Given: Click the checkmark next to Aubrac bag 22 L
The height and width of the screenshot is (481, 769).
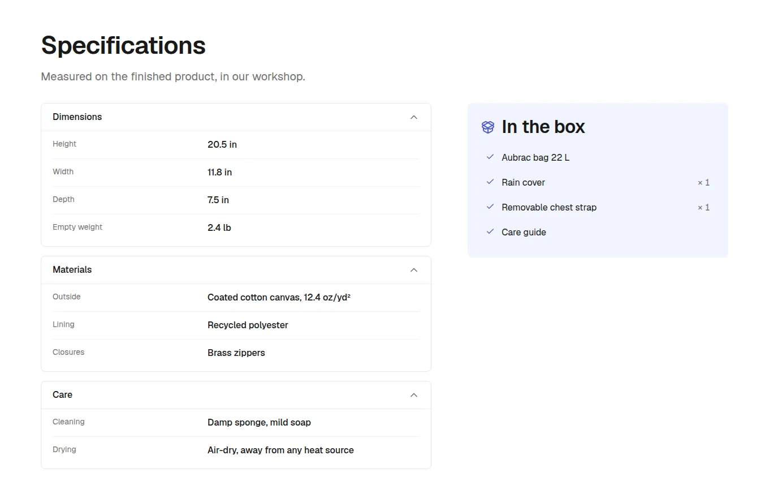Looking at the screenshot, I should pyautogui.click(x=490, y=157).
